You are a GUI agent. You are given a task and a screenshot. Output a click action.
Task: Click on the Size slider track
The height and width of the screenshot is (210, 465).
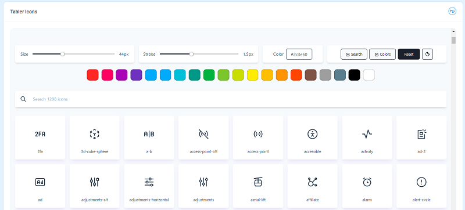tap(73, 54)
